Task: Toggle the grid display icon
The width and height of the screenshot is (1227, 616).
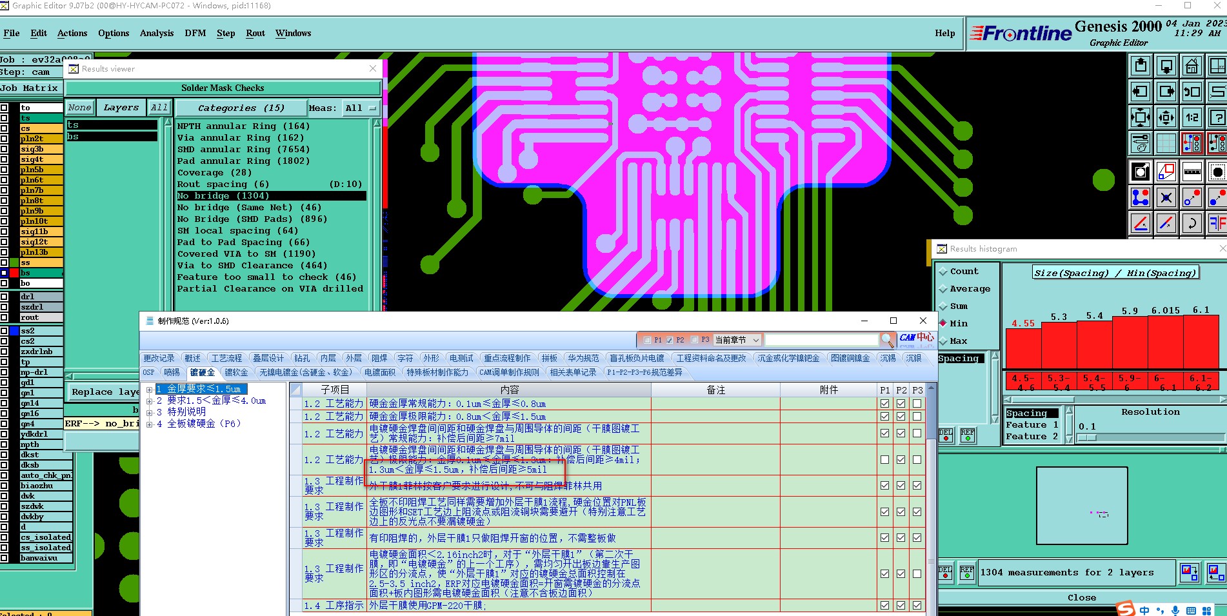Action: point(1166,143)
